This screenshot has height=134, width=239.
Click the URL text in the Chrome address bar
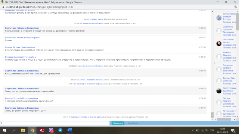[x=40, y=7]
